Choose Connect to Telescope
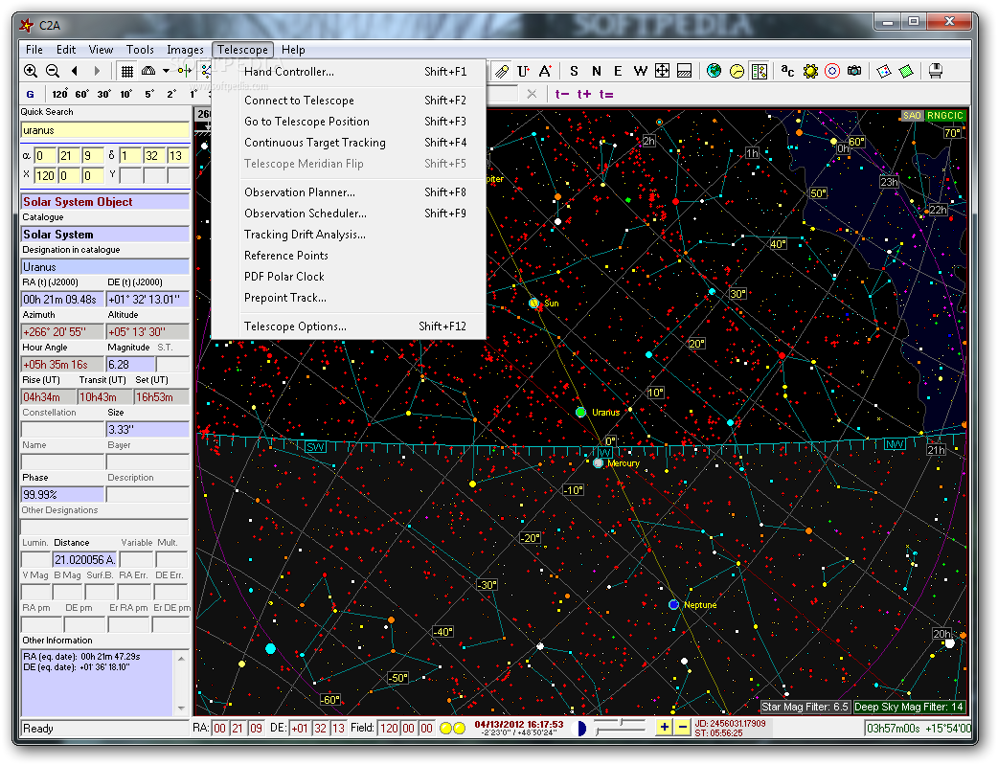The image size is (998, 765). [x=349, y=101]
